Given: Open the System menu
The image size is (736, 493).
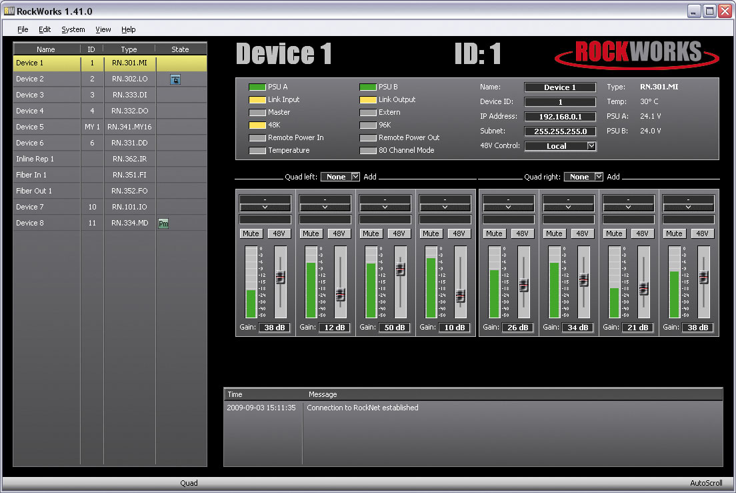Looking at the screenshot, I should click(x=73, y=29).
